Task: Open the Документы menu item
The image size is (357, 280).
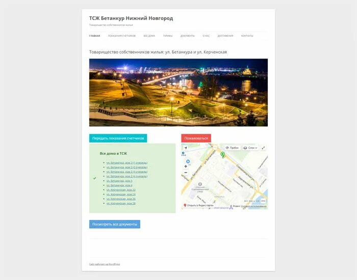Action: tap(187, 36)
